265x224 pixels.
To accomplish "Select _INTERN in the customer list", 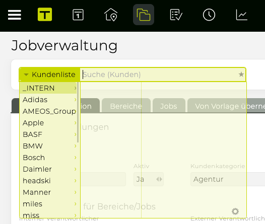I will tap(48, 88).
